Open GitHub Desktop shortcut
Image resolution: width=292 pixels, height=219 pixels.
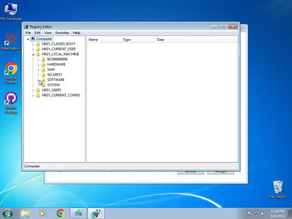point(11,103)
